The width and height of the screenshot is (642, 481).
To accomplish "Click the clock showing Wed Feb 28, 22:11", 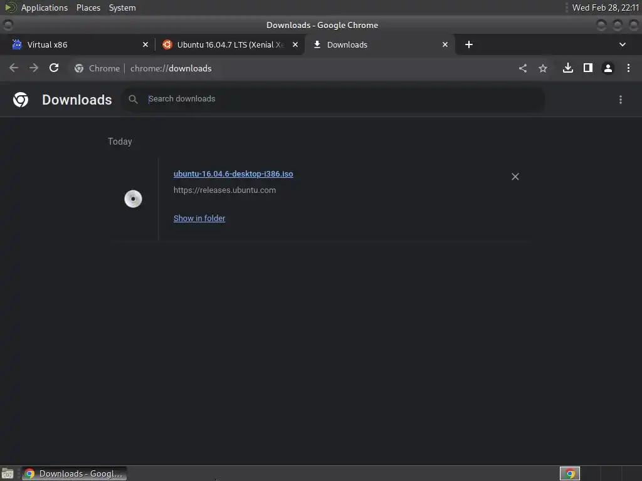I will pos(606,8).
